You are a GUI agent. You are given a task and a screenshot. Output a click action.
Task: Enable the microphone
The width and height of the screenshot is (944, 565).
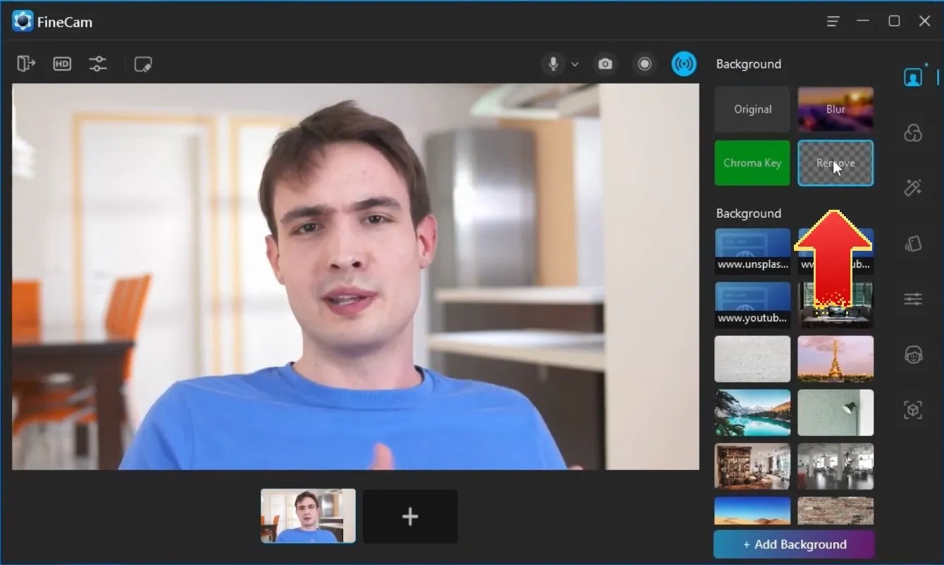click(x=554, y=64)
